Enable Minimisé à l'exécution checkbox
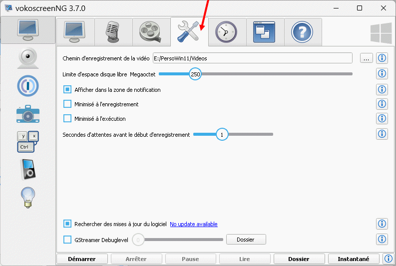 pyautogui.click(x=67, y=118)
